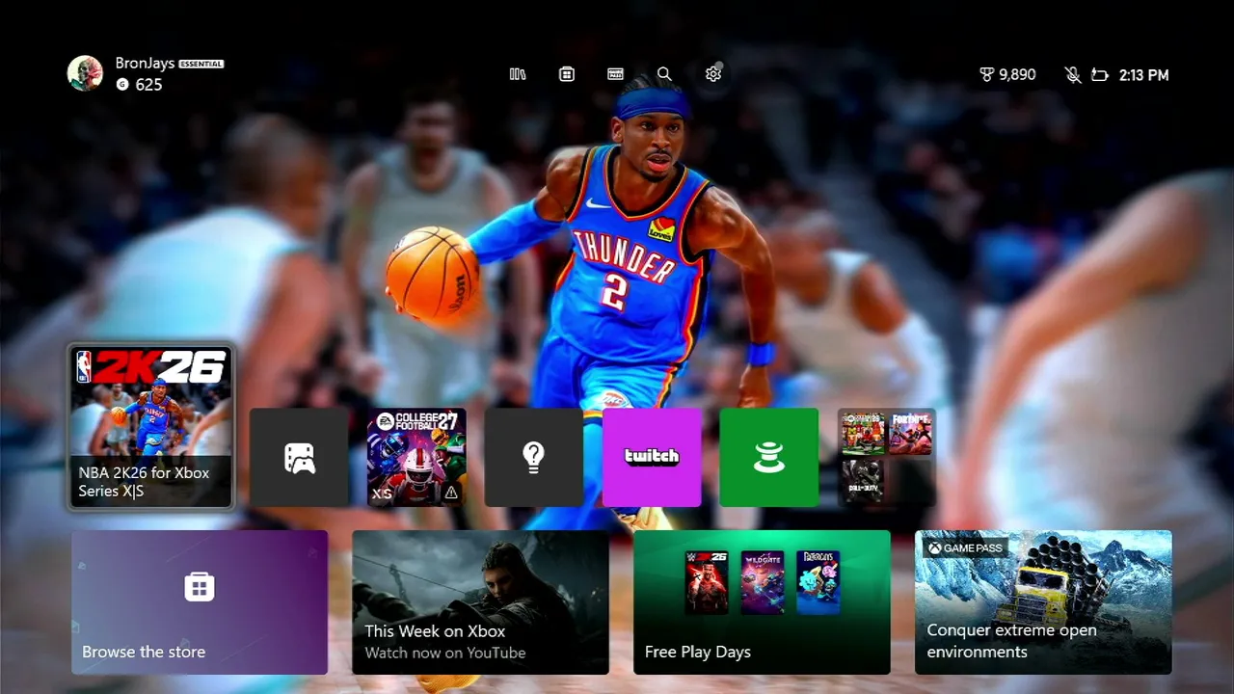
Task: Open the tips lightbulb tile
Action: click(534, 457)
